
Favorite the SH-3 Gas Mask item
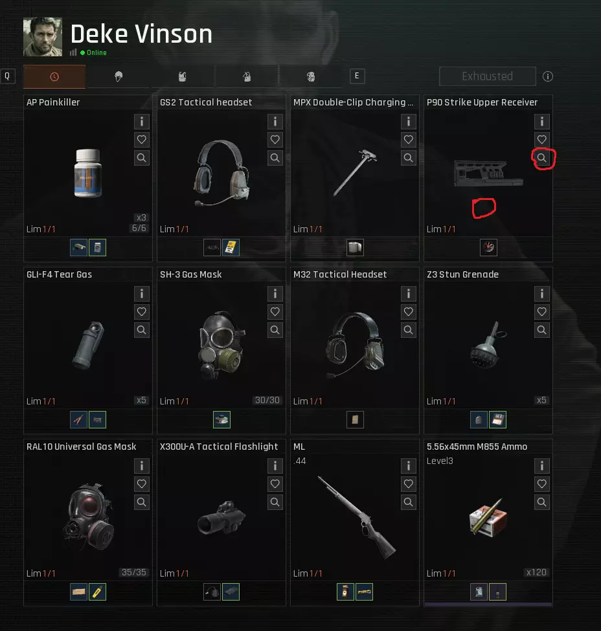point(275,312)
